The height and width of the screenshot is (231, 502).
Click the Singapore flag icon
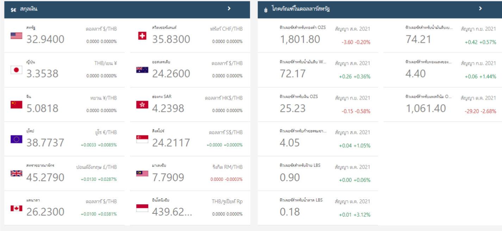[142, 139]
